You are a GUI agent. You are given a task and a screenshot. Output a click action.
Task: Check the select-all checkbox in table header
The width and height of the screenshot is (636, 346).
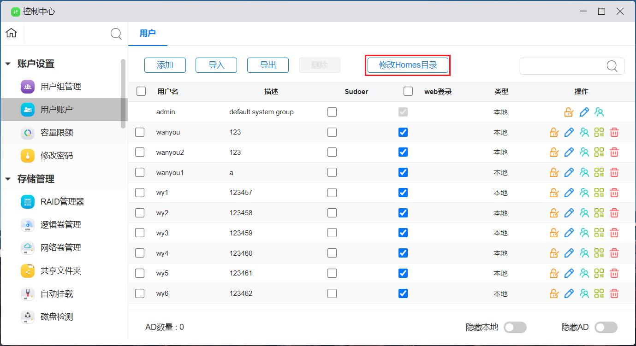point(141,91)
